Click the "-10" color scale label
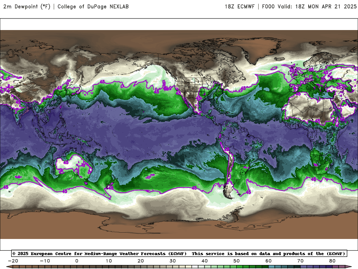Image resolution: width=358 pixels, height=269 pixels. pos(45,261)
